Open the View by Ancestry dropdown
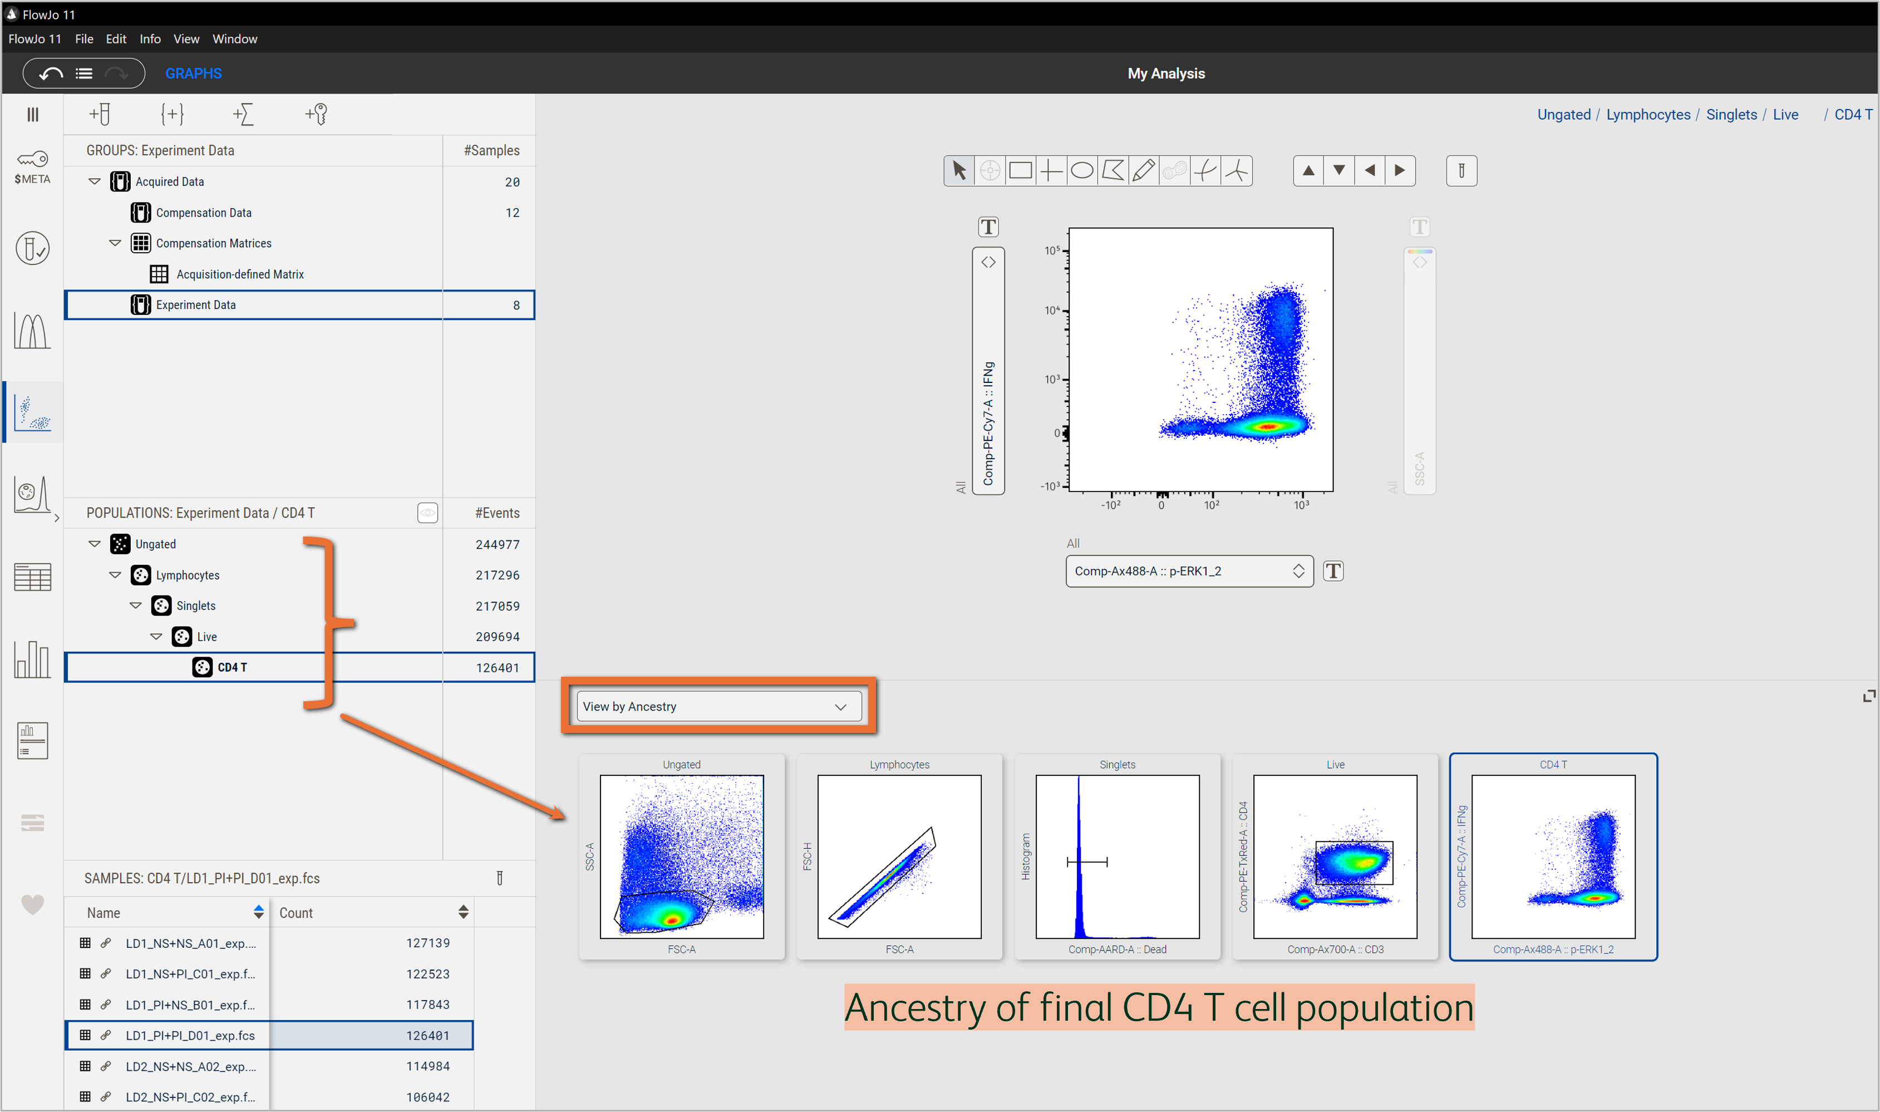Viewport: 1880px width, 1112px height. (x=718, y=707)
